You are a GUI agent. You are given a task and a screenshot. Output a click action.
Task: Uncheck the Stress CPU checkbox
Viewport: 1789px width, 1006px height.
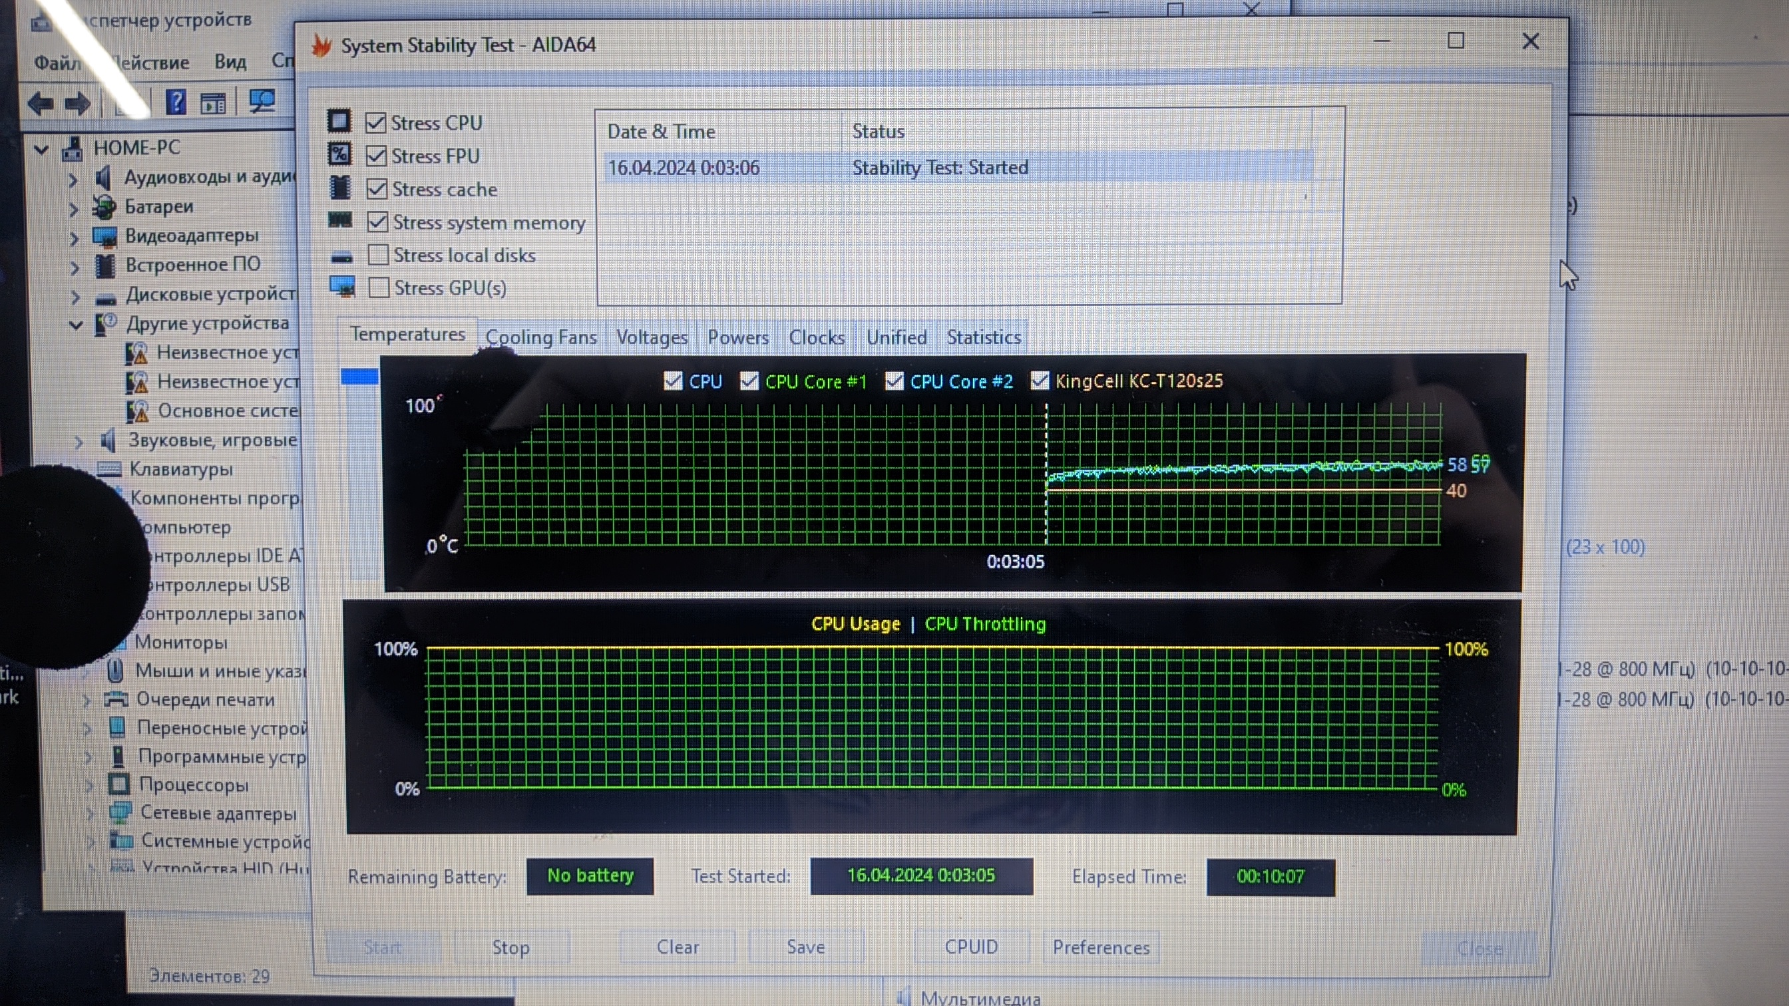point(376,123)
